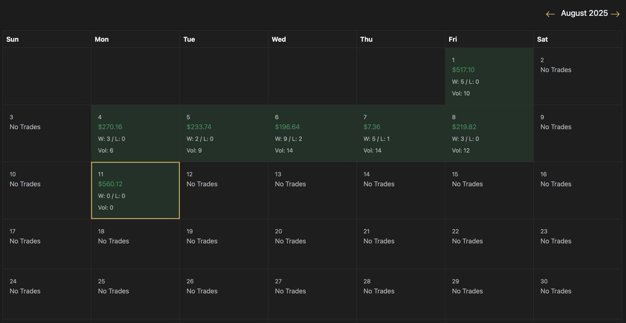Select the Wed column header
This screenshot has width=626, height=323.
(x=312, y=39)
